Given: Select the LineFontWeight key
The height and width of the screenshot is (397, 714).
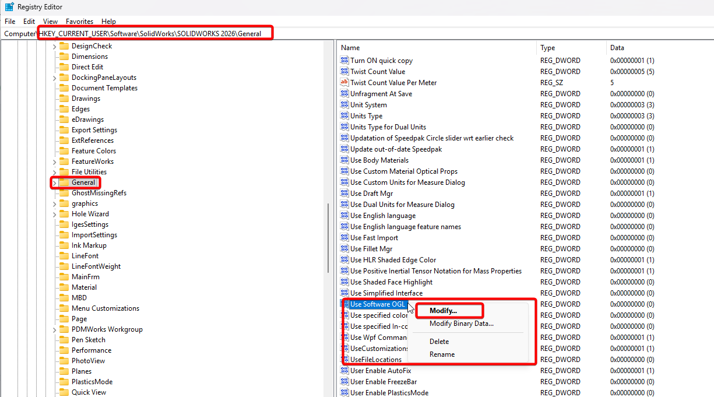Looking at the screenshot, I should pyautogui.click(x=96, y=266).
